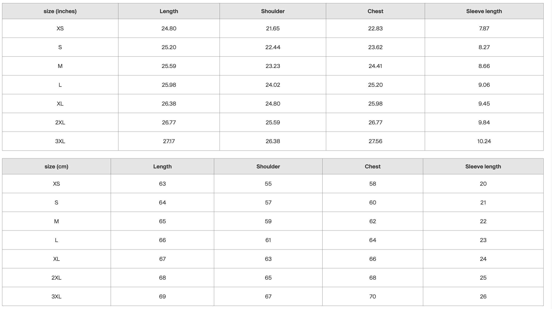Click the 8.27 sleeve length for S

click(484, 47)
